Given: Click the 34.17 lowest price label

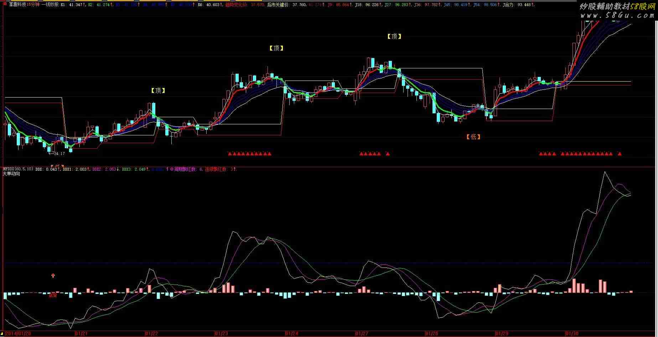Looking at the screenshot, I should pyautogui.click(x=59, y=154).
